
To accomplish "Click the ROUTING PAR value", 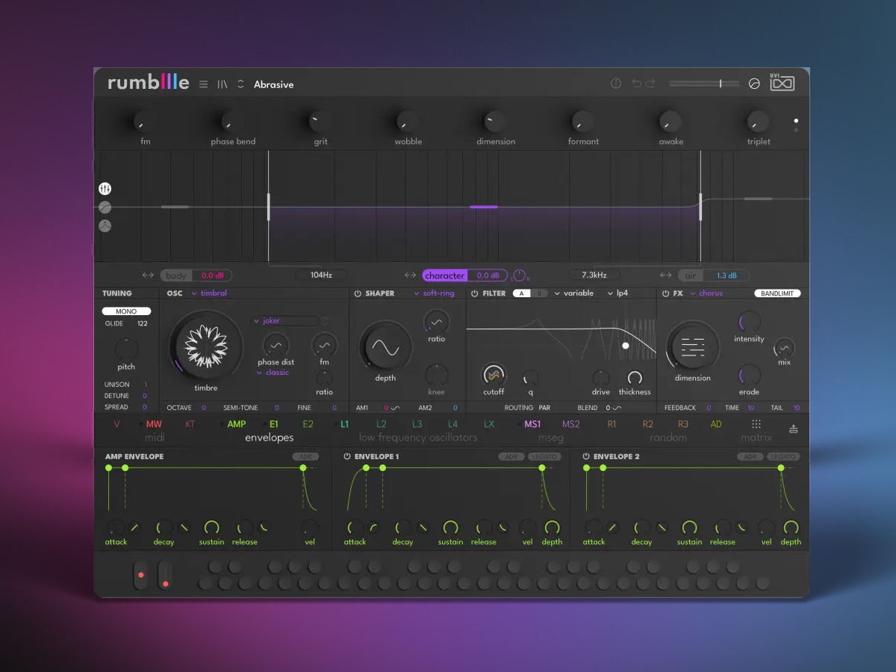I will tap(544, 408).
